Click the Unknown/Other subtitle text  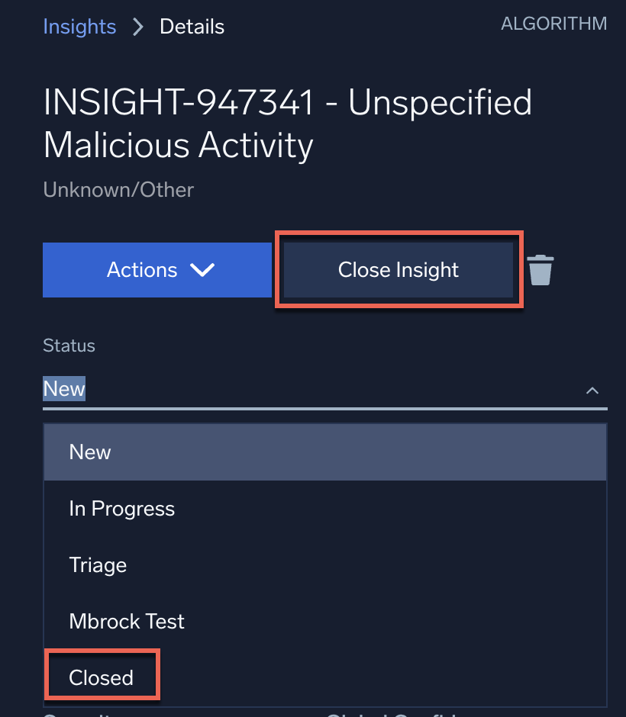[118, 189]
